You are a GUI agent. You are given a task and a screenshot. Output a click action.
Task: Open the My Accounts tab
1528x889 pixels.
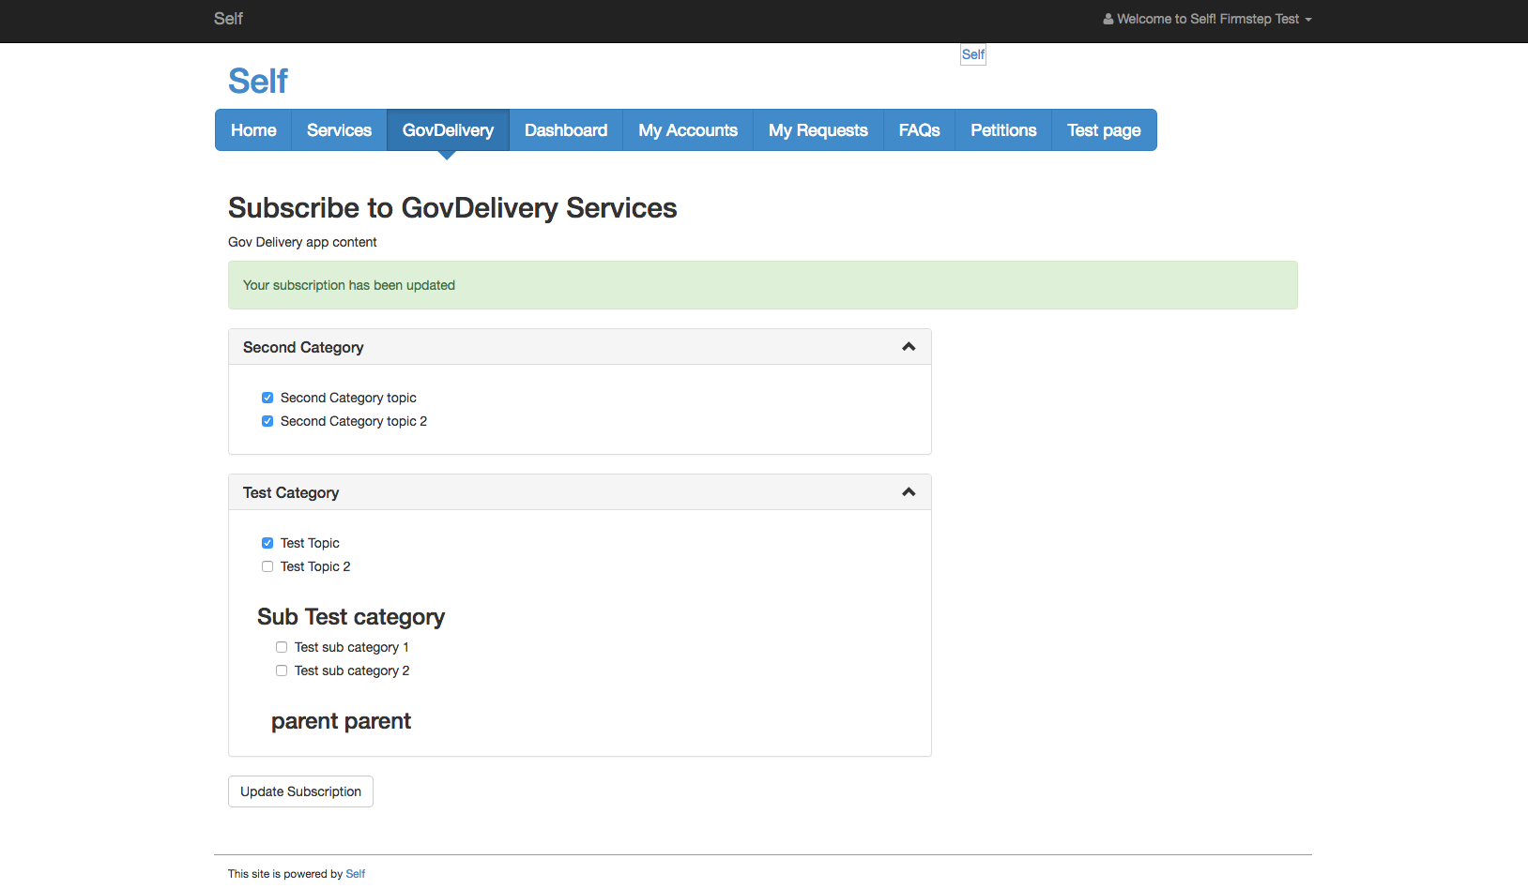tap(687, 129)
